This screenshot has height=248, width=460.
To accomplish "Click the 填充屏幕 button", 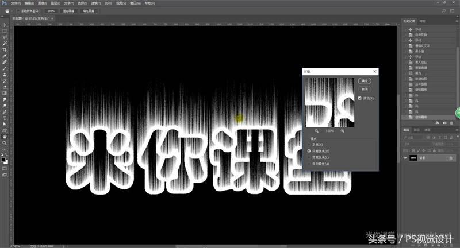I will (x=89, y=11).
